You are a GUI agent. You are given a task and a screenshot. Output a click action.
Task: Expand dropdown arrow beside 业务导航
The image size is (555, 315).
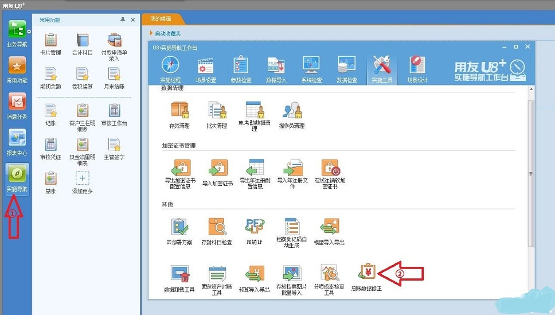pos(29,32)
